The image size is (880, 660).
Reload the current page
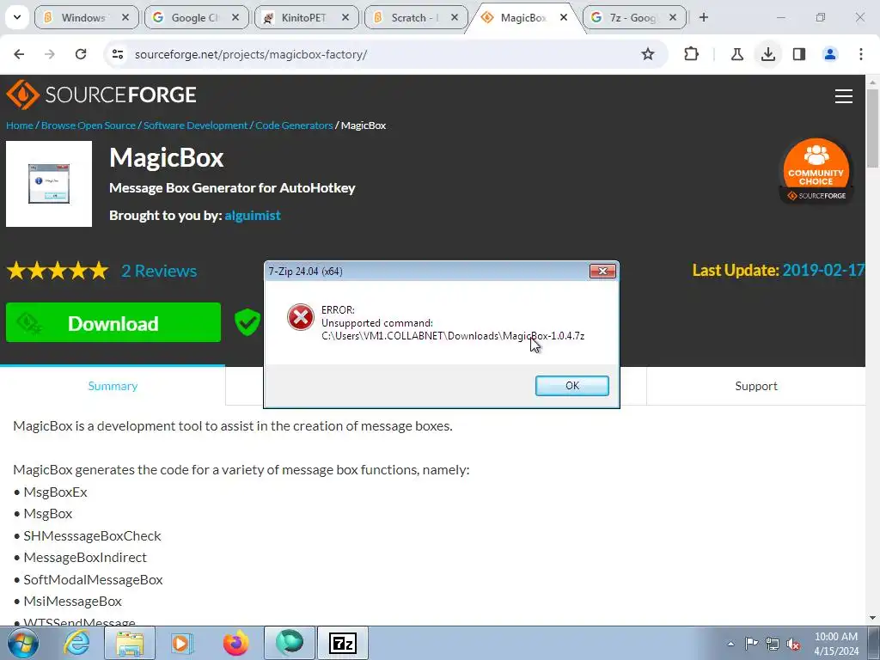81,54
